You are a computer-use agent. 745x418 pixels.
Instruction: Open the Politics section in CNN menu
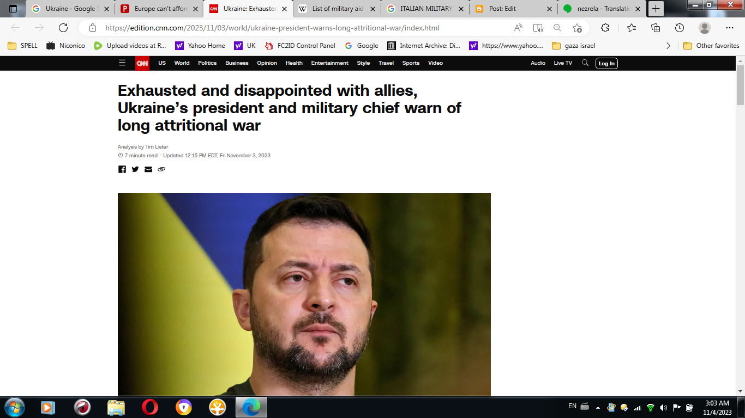pos(207,63)
